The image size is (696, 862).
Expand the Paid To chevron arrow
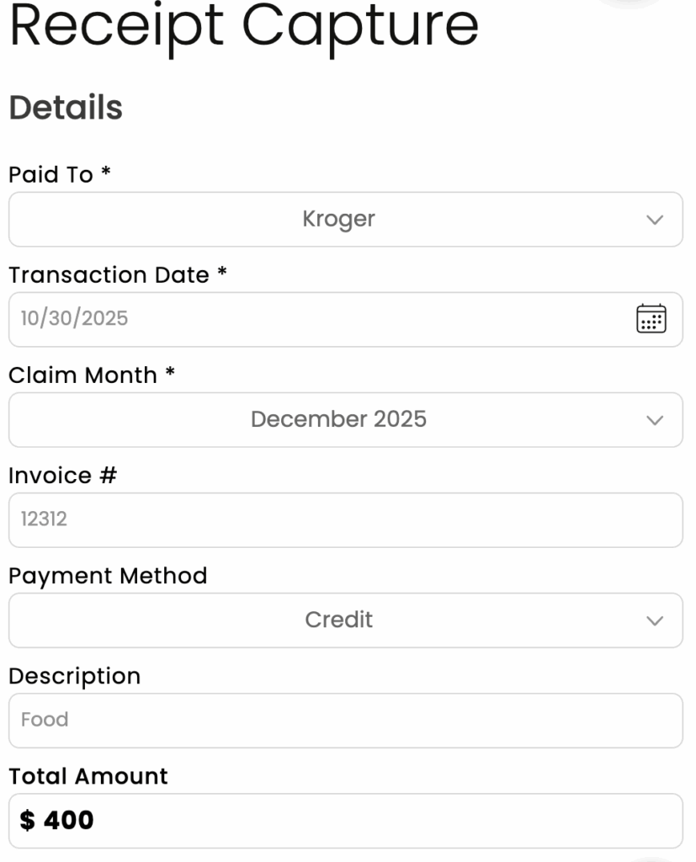654,220
